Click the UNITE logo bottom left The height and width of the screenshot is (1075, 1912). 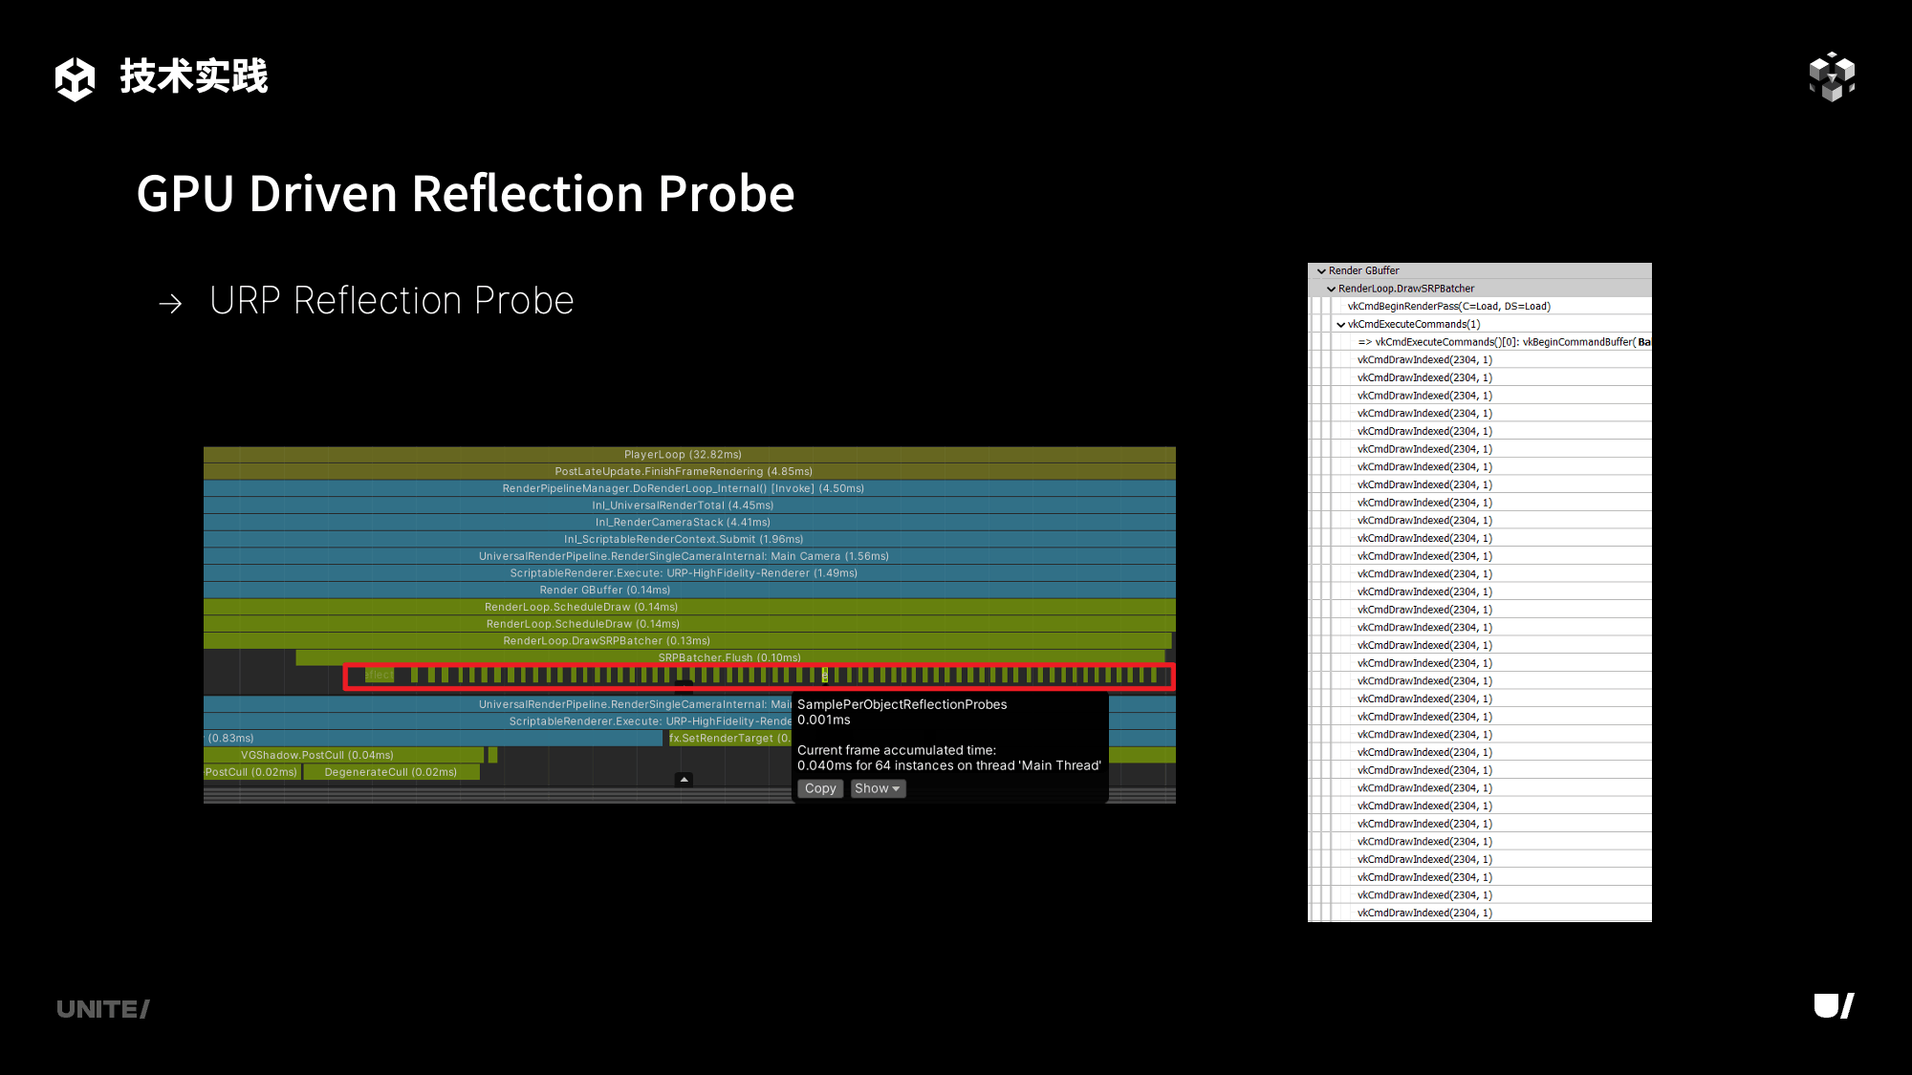pos(103,1009)
